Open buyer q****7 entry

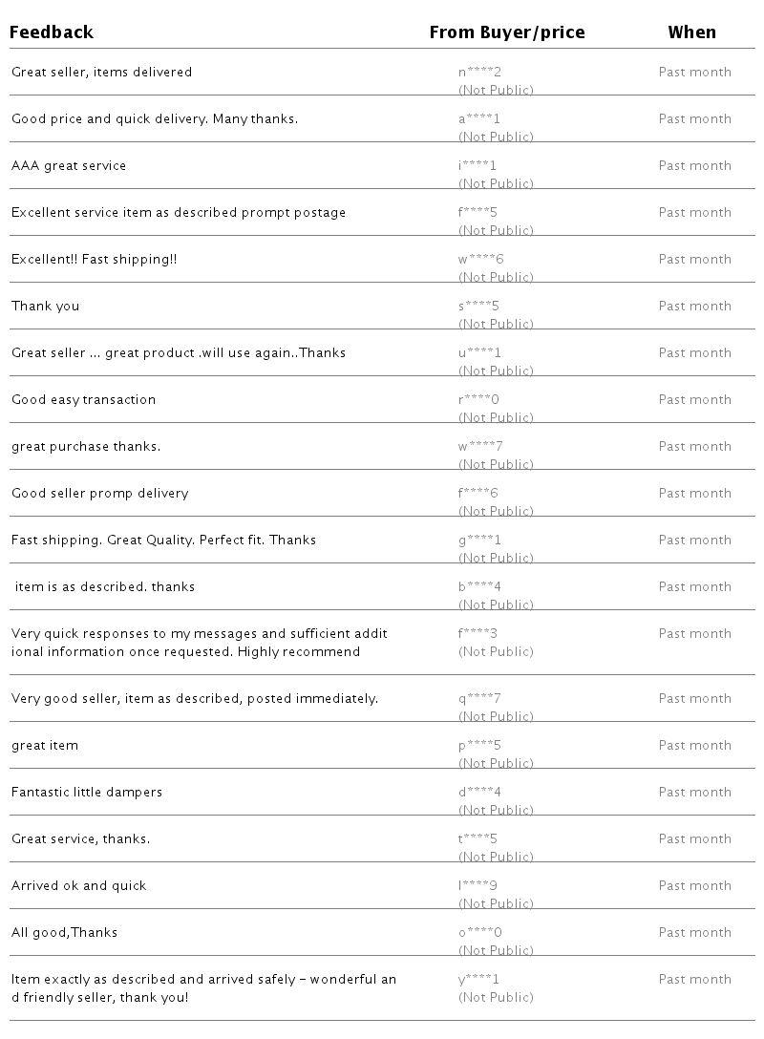[x=479, y=699]
